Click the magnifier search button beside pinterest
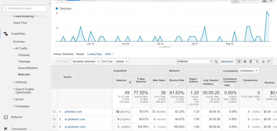This screenshot has height=131, width=277. (x=216, y=61)
